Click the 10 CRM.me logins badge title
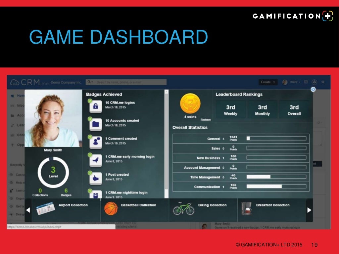 tap(120, 103)
